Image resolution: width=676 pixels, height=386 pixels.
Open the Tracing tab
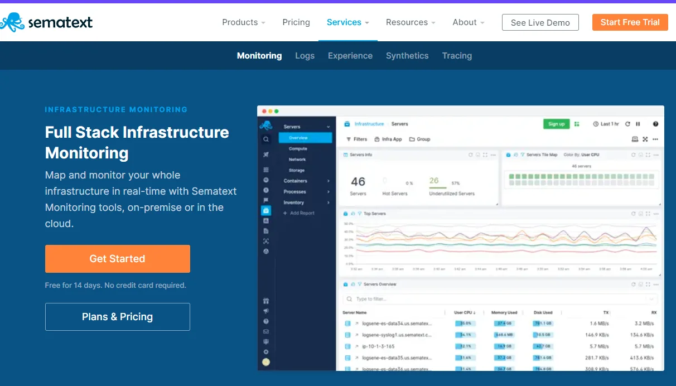point(457,56)
